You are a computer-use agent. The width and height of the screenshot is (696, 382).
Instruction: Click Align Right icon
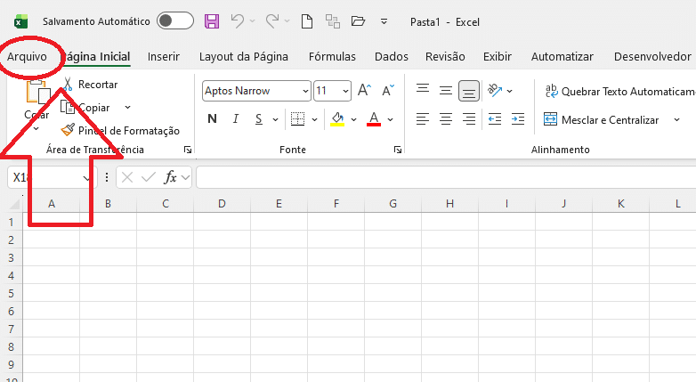tap(469, 119)
